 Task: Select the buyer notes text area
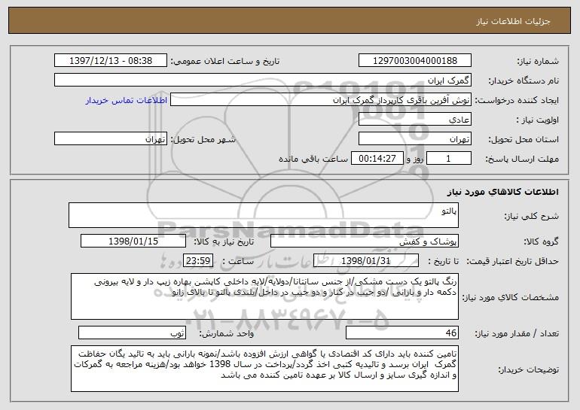point(264,369)
